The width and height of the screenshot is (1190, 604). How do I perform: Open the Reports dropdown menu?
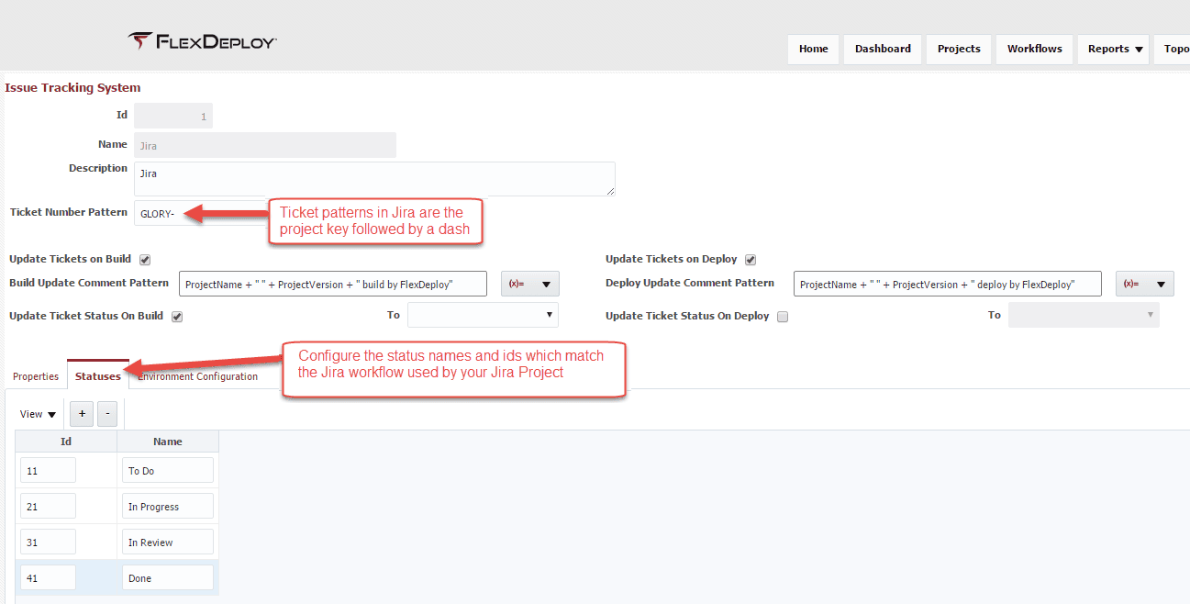click(x=1115, y=49)
